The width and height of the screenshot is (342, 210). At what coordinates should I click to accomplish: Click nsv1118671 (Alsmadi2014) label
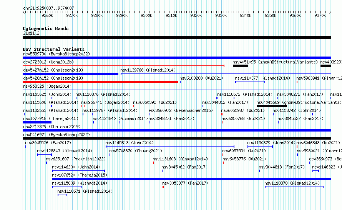click(85, 191)
